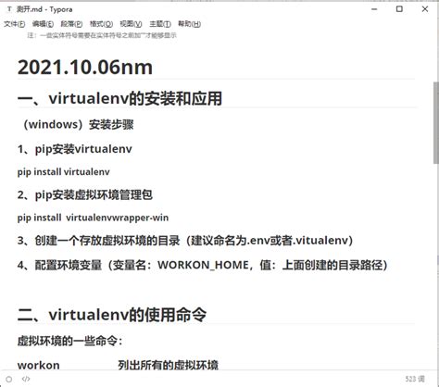Open the 编辑(E) menu
The image size is (439, 387).
[x=43, y=24]
